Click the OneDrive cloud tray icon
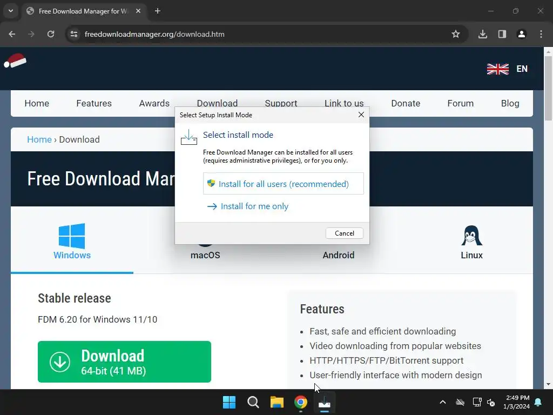The image size is (553, 415). point(460,402)
